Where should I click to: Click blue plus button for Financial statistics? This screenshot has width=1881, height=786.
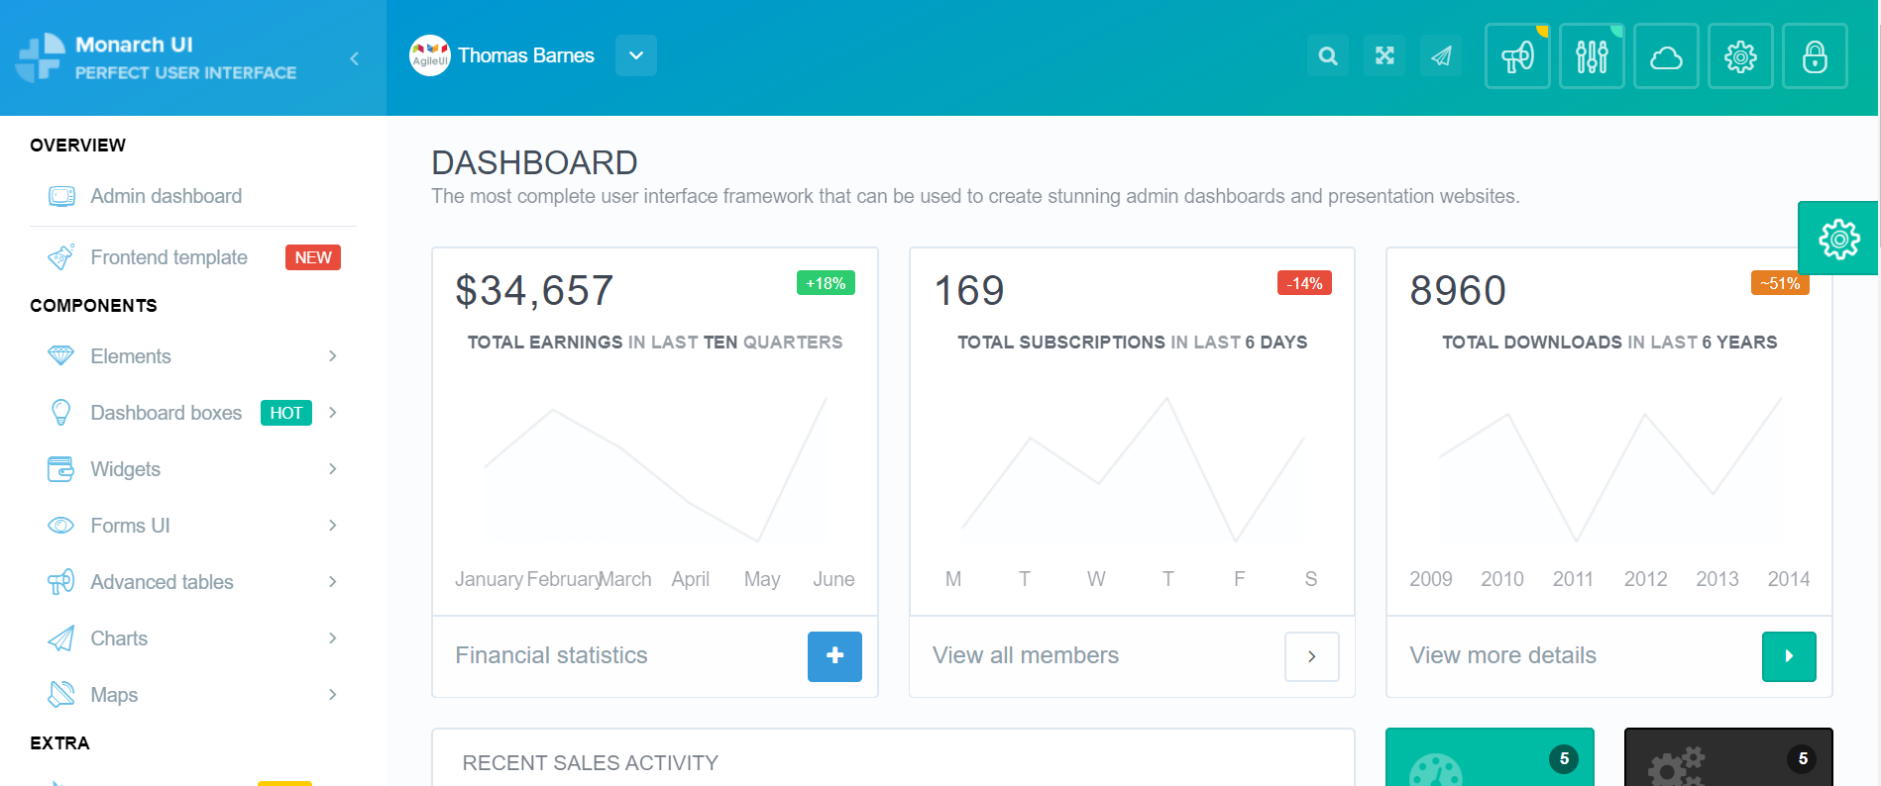834,656
